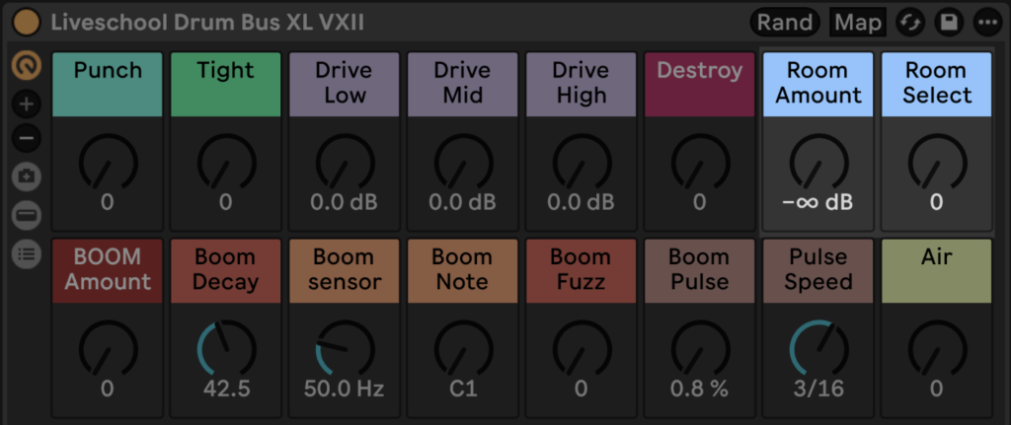The width and height of the screenshot is (1011, 425).
Task: Select the Boom Fuzz macro label
Action: (x=582, y=271)
